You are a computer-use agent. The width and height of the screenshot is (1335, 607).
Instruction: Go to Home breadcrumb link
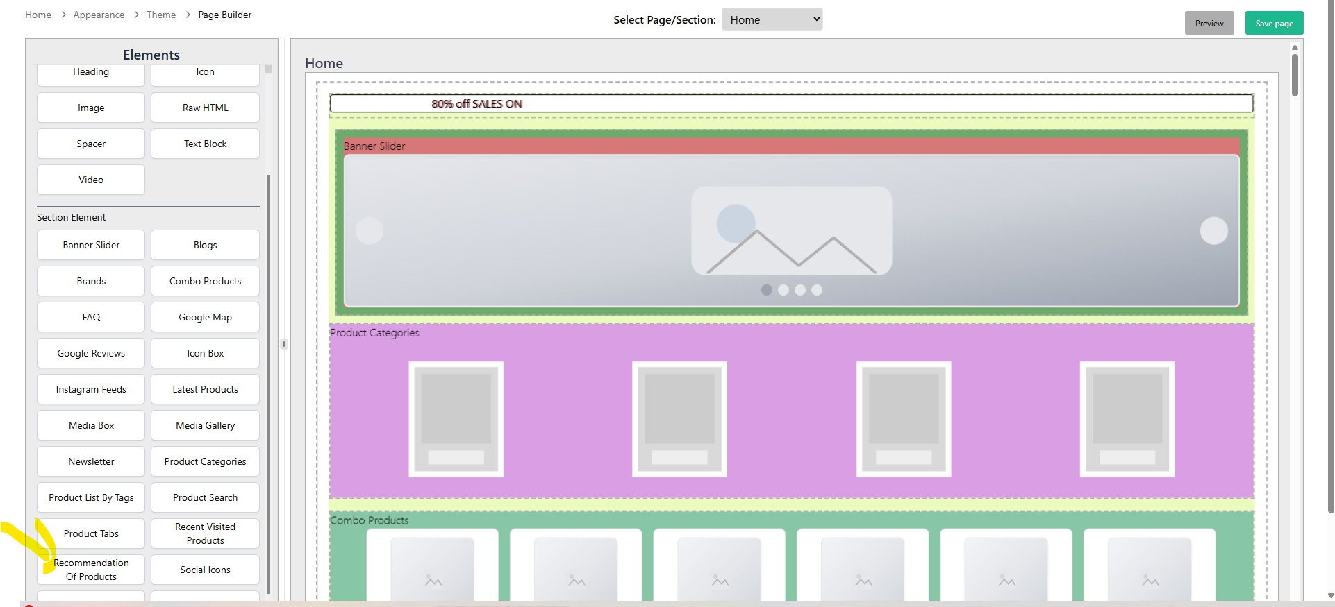pyautogui.click(x=38, y=15)
